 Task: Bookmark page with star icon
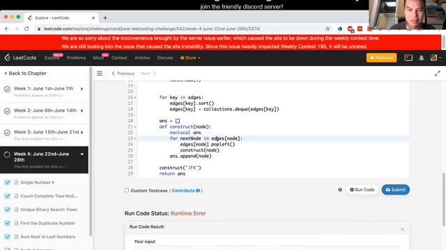pos(328,28)
